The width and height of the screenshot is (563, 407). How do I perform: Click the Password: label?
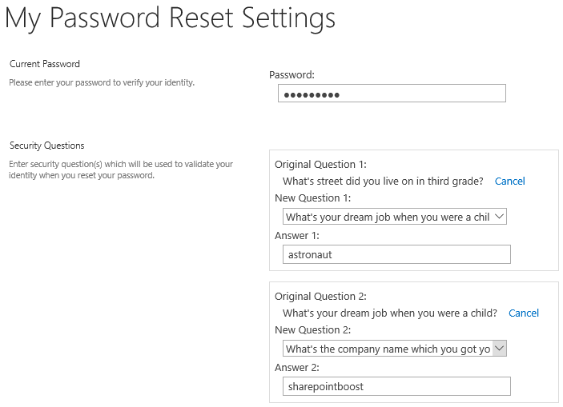tap(292, 75)
